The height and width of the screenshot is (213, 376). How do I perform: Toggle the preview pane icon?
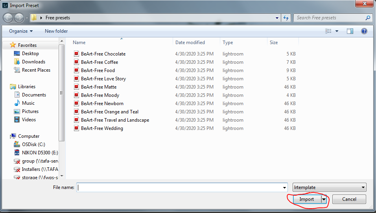pos(350,31)
